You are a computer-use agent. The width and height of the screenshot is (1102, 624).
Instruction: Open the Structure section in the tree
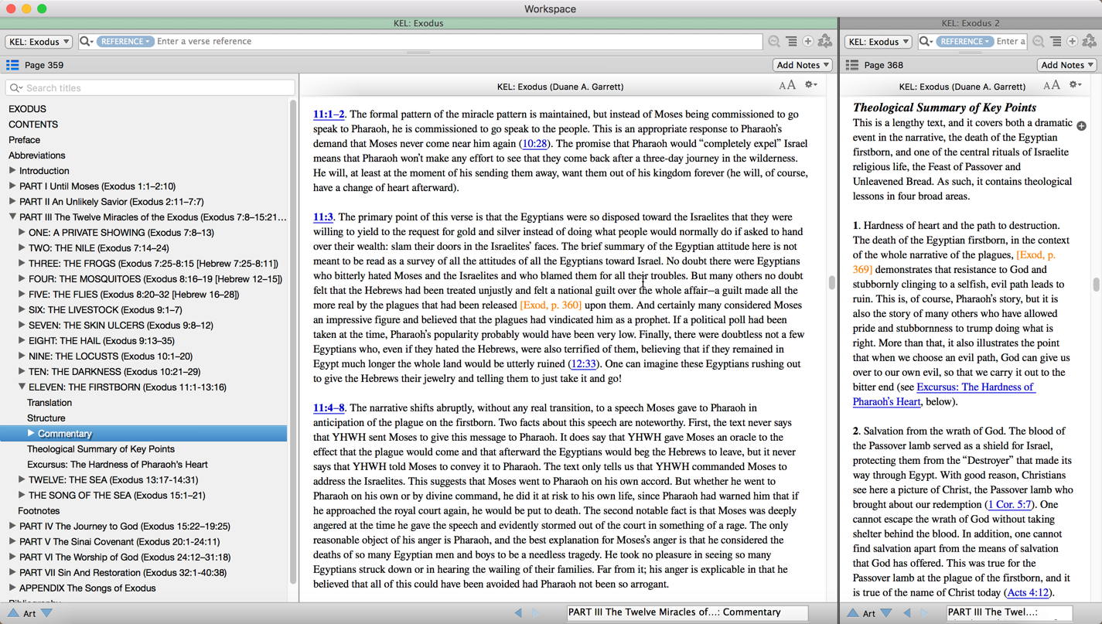pyautogui.click(x=46, y=418)
